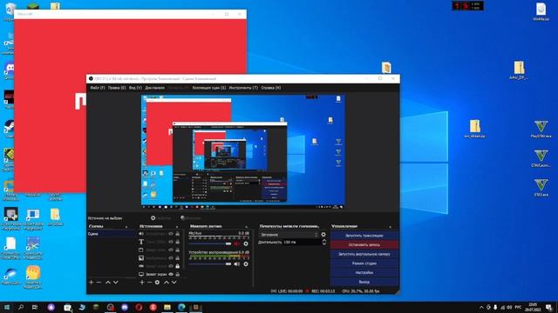558x313 pixels.
Task: Open Microsoft Edge from the taskbar
Action: pyautogui.click(x=181, y=307)
